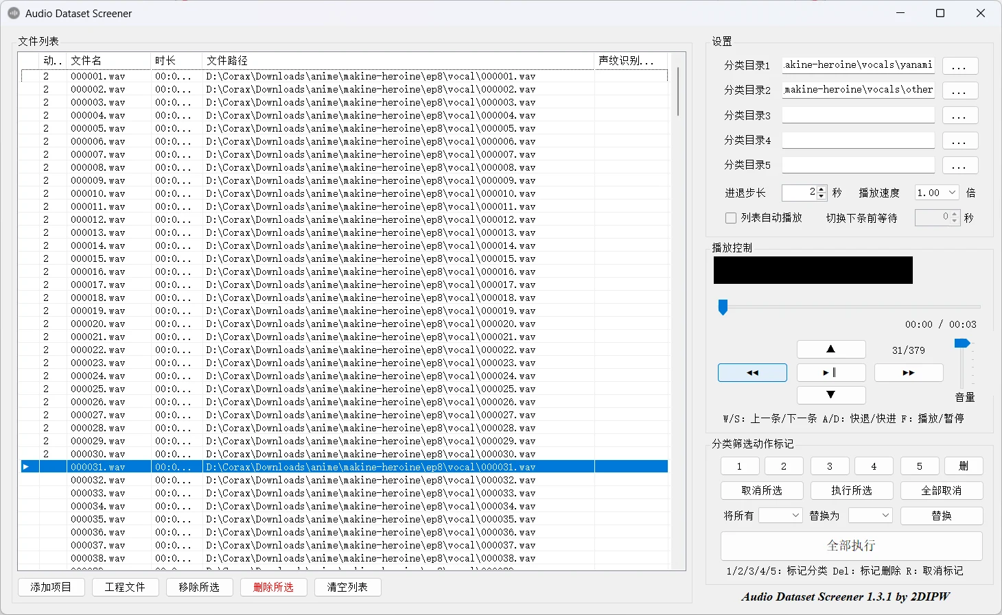Viewport: 1002px width, 615px height.
Task: Browse for 分类目录2 folder
Action: (x=959, y=91)
